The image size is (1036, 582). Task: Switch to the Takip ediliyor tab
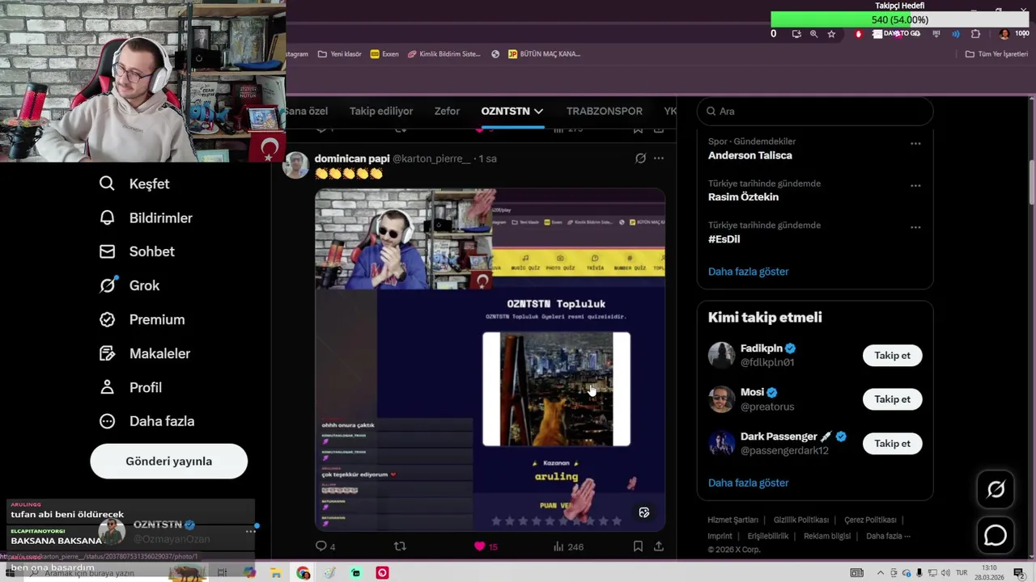pos(381,111)
